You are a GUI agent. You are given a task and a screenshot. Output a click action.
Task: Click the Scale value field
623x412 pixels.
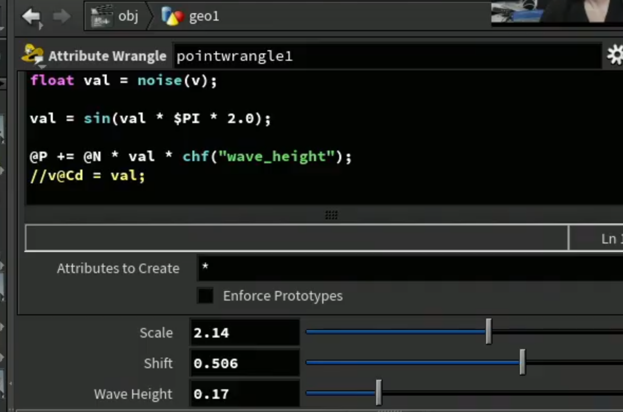245,333
